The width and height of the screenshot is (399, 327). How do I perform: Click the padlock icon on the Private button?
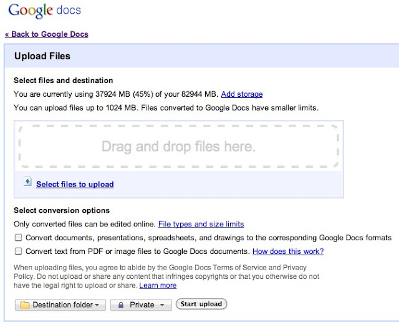point(120,305)
